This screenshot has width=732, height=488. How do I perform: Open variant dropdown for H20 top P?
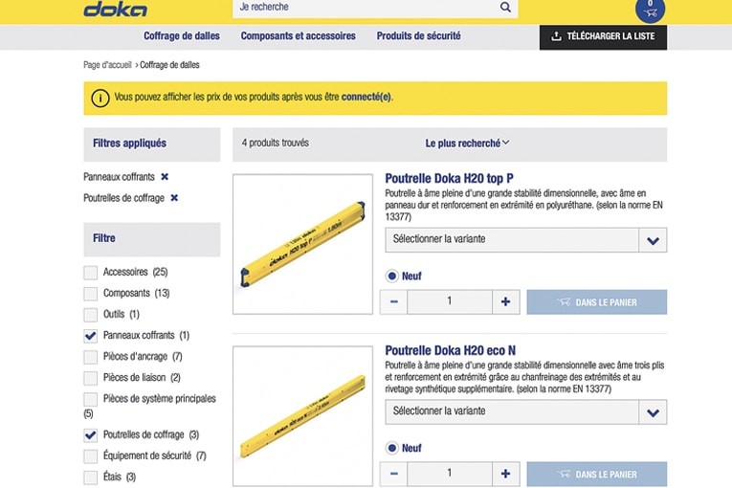(526, 240)
